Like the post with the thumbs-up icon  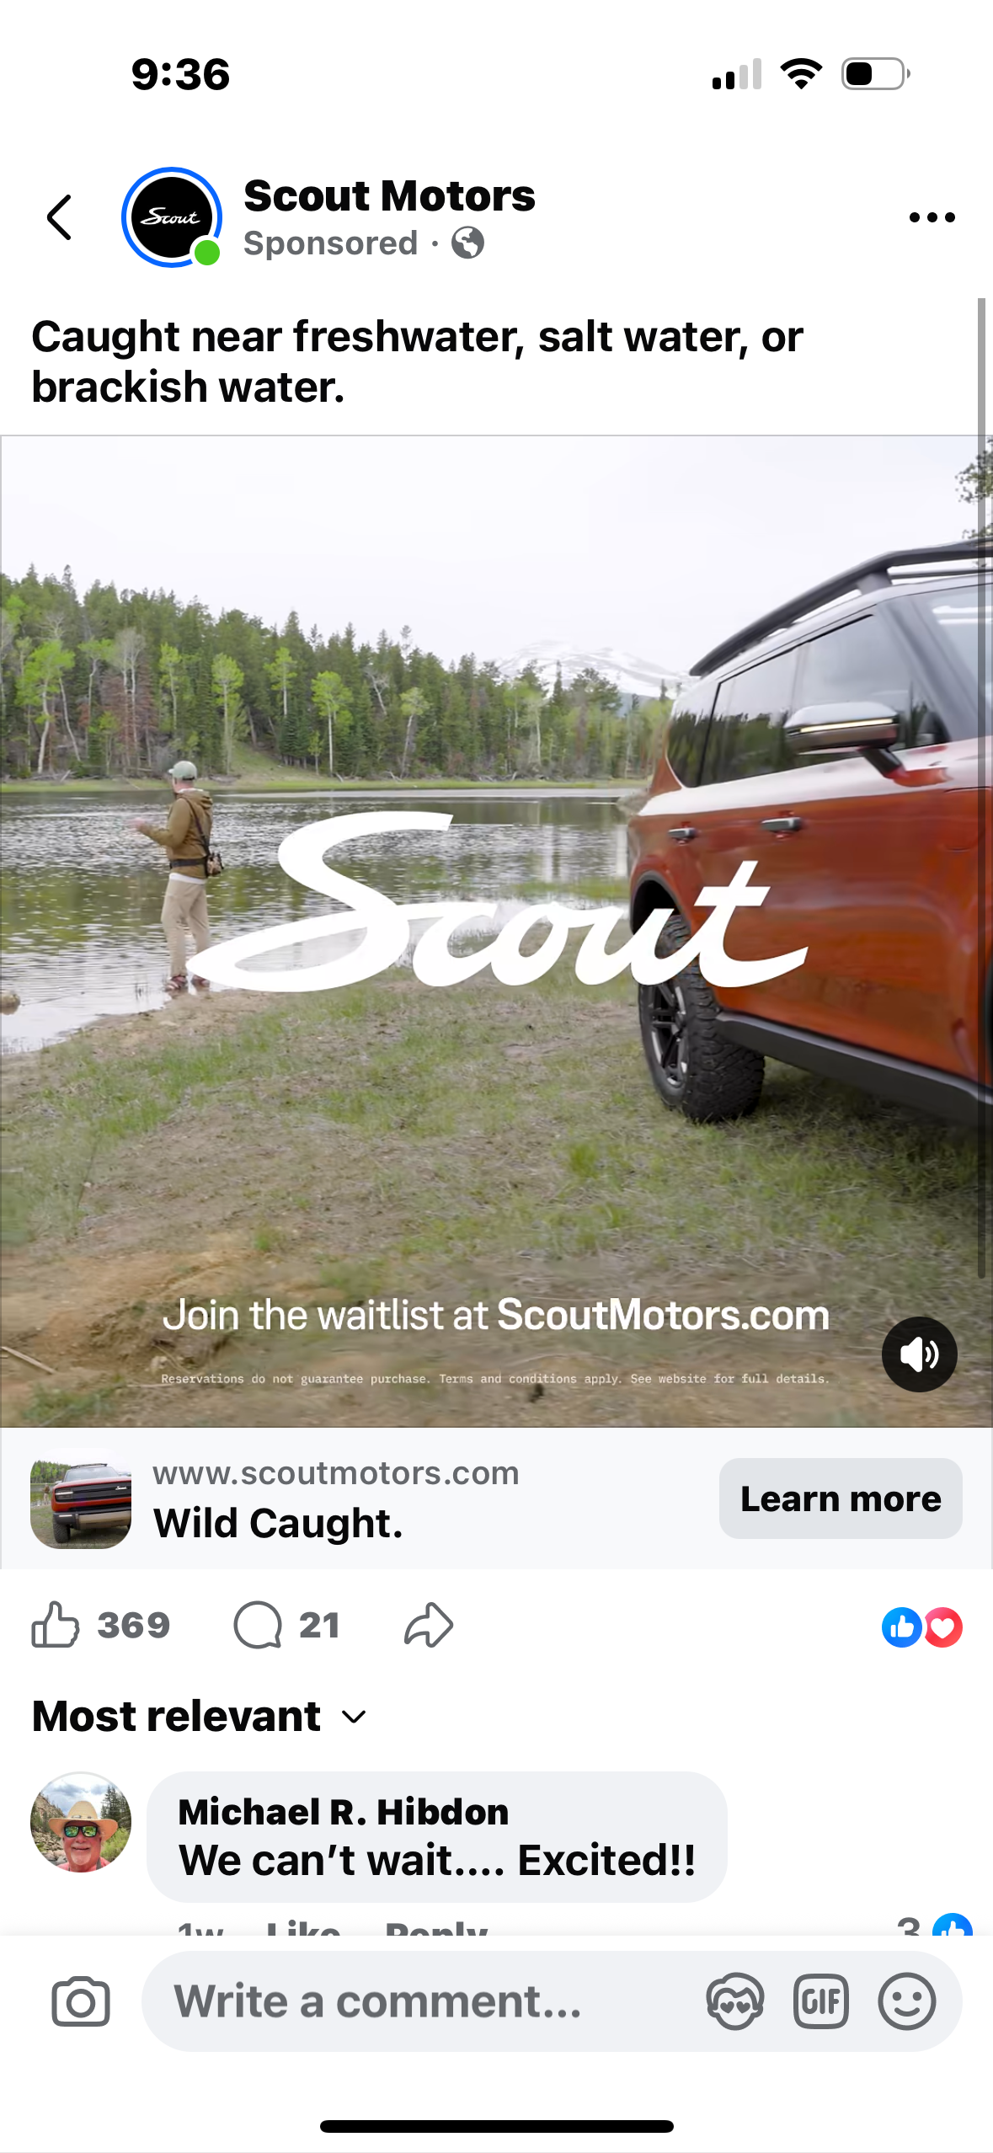pos(56,1625)
